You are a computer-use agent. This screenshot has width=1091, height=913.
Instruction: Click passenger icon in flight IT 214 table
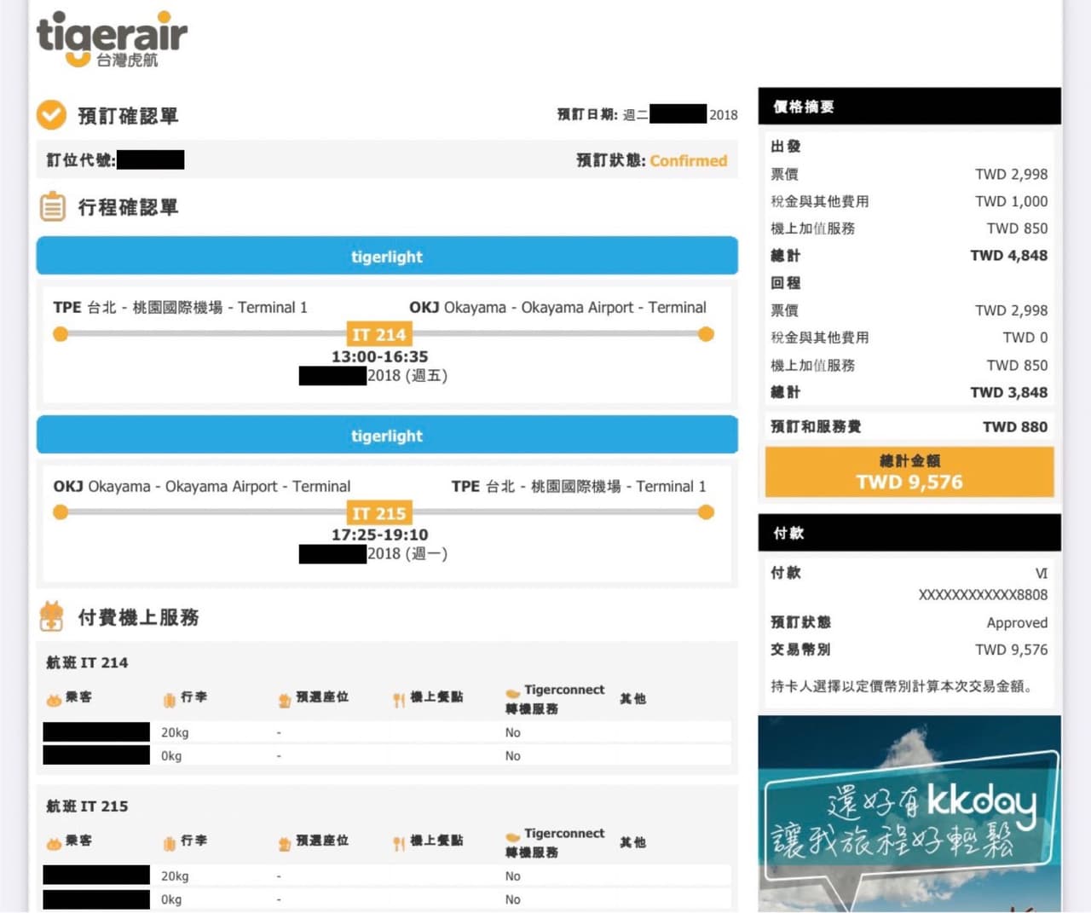click(x=54, y=699)
